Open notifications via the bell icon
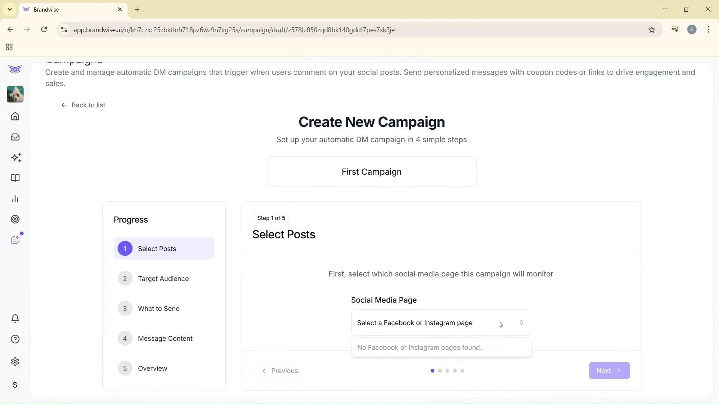This screenshot has height=404, width=719. (15, 318)
